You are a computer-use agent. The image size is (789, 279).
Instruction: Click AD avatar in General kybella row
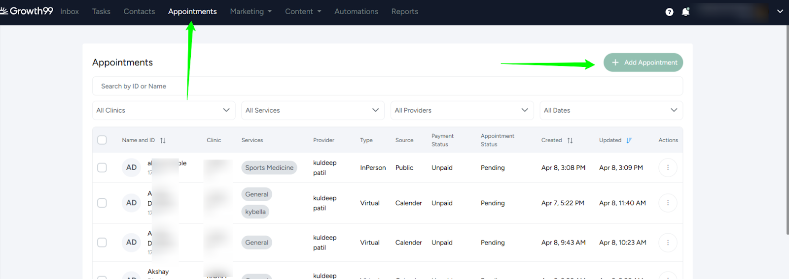pos(131,203)
